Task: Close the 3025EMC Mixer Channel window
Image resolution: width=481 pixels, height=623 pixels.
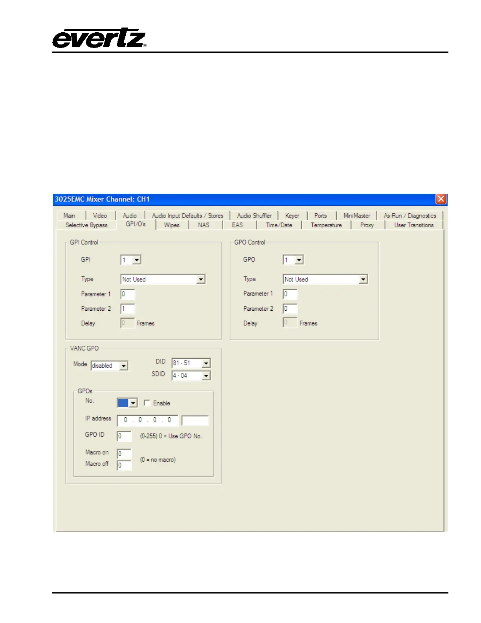Action: click(441, 199)
